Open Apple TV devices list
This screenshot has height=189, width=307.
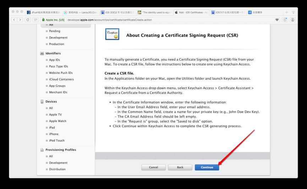pyautogui.click(x=55, y=115)
